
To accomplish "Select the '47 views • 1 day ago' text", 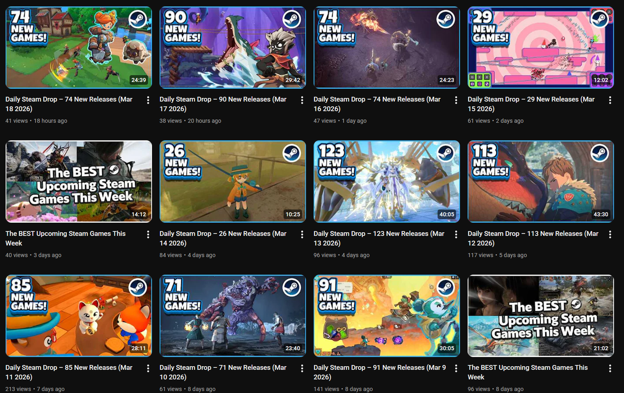I will click(340, 121).
